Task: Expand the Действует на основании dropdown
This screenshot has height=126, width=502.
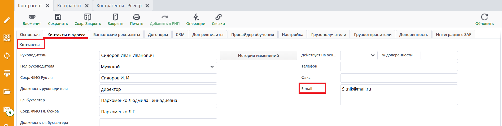Action: point(373,55)
